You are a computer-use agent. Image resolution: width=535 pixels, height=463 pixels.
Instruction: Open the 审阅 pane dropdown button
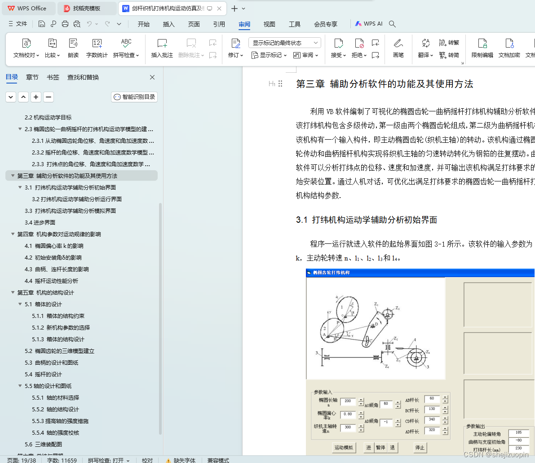[x=306, y=55]
